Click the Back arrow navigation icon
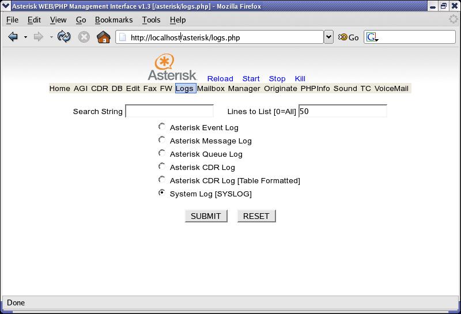This screenshot has width=461, height=314. pos(13,37)
